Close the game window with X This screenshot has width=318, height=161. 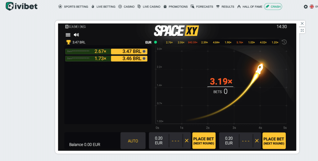coord(302,24)
